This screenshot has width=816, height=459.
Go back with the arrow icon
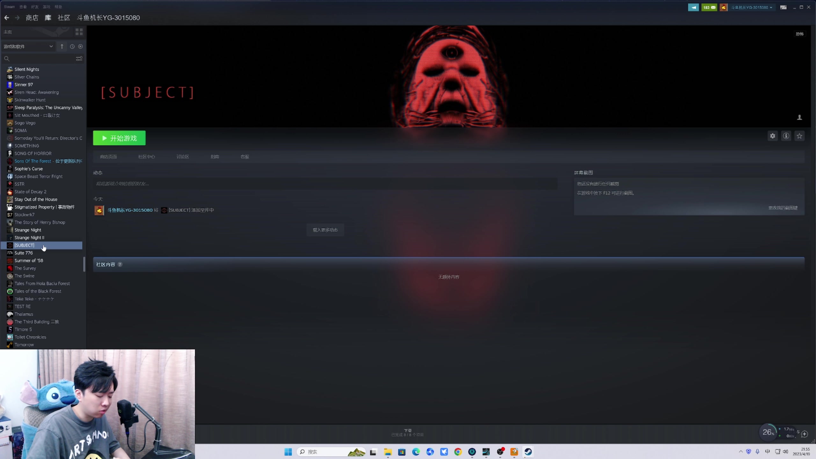coord(7,18)
